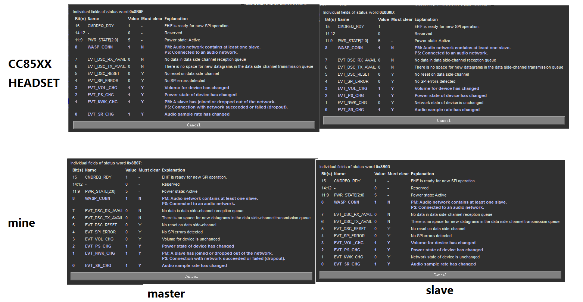583x302 pixels.
Task: Click 'Power state of device has changed' in slave dialog
Action: [447, 250]
